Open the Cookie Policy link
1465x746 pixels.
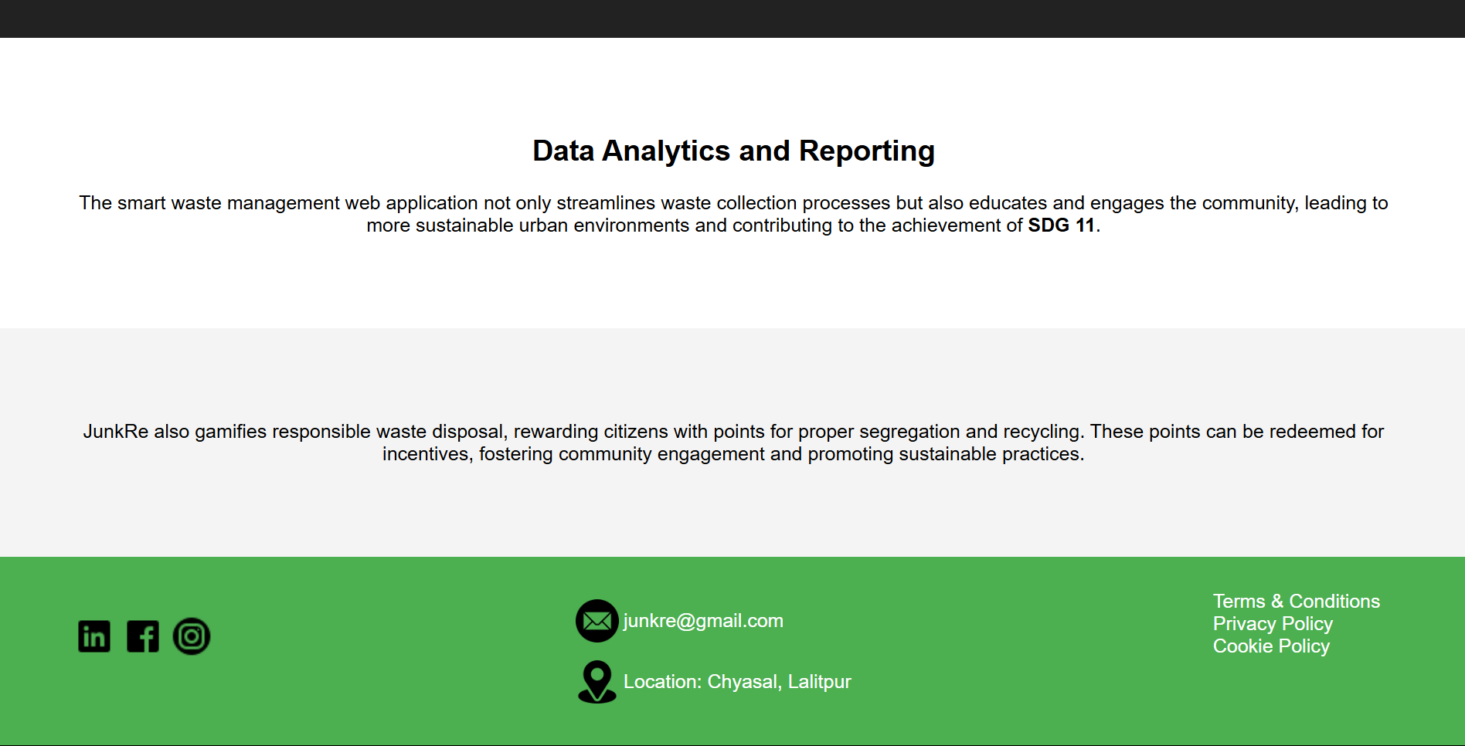coord(1271,646)
